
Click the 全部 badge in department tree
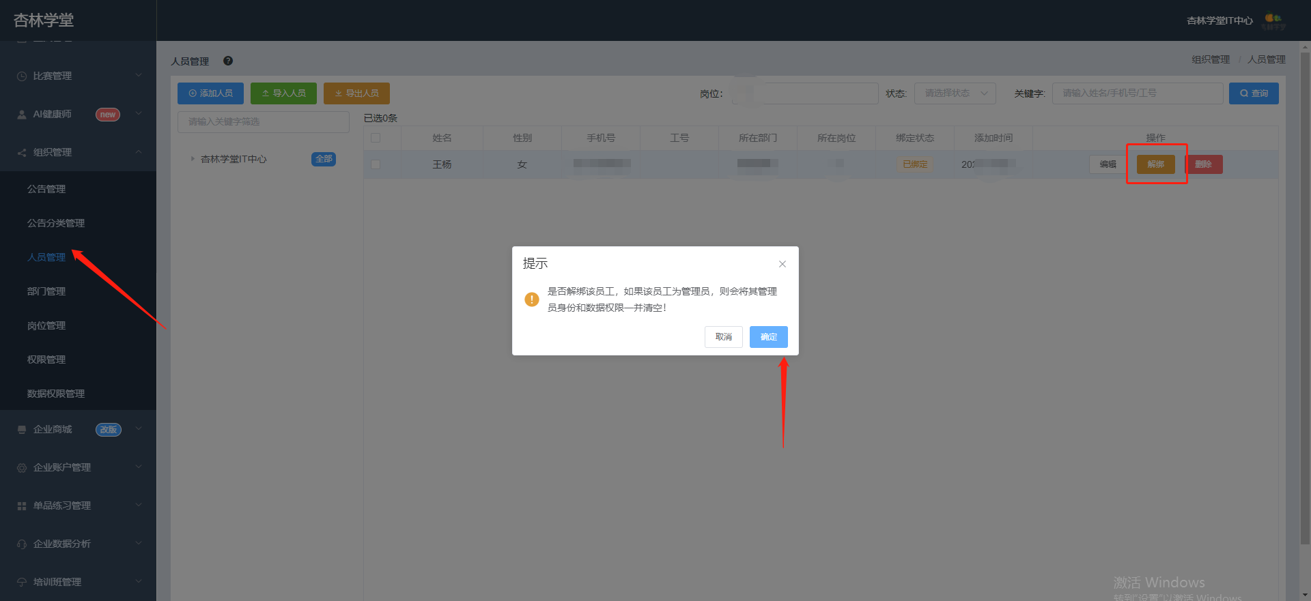pyautogui.click(x=324, y=159)
